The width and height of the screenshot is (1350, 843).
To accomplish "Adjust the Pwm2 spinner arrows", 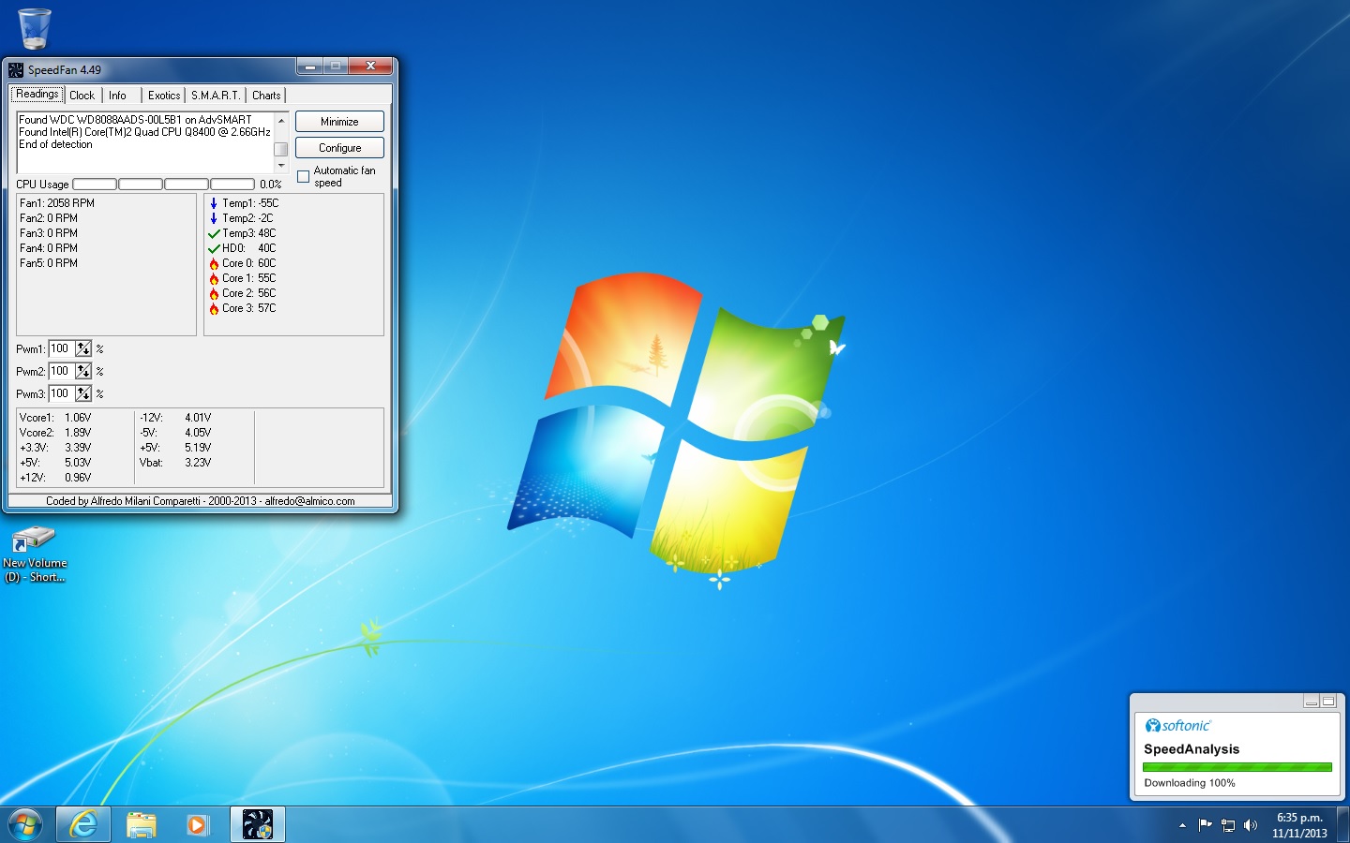I will click(x=83, y=372).
